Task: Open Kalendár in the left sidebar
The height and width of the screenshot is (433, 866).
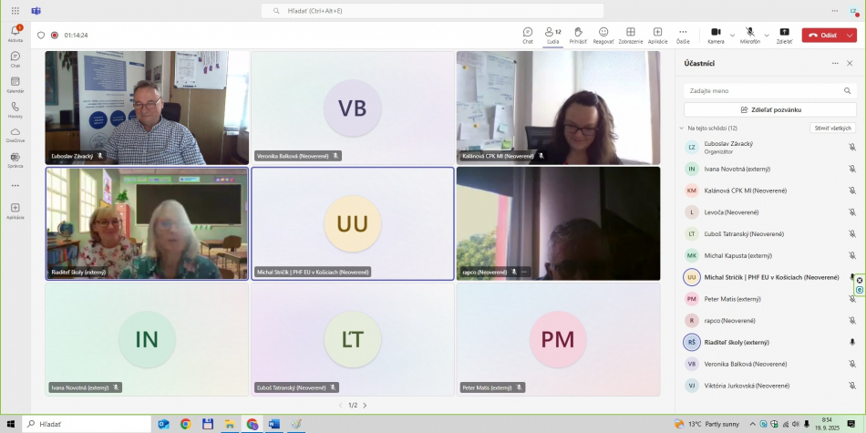Action: pyautogui.click(x=15, y=84)
